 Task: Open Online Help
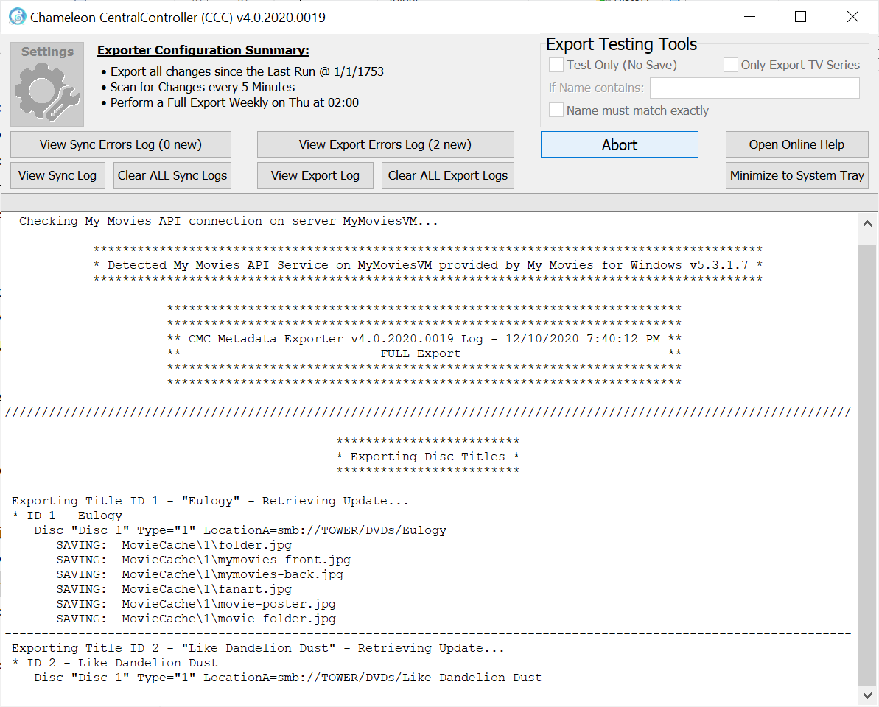tap(796, 144)
